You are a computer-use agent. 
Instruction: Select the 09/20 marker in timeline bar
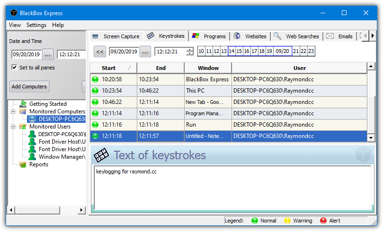click(x=282, y=51)
